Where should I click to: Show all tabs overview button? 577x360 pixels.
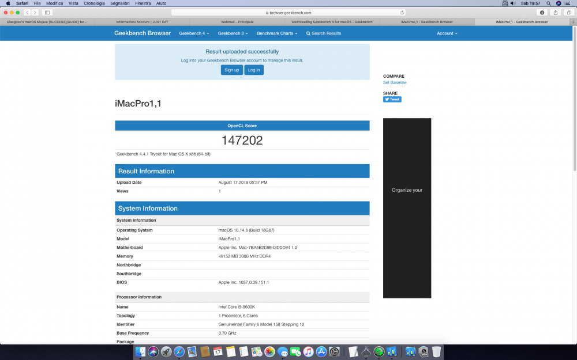(x=568, y=13)
